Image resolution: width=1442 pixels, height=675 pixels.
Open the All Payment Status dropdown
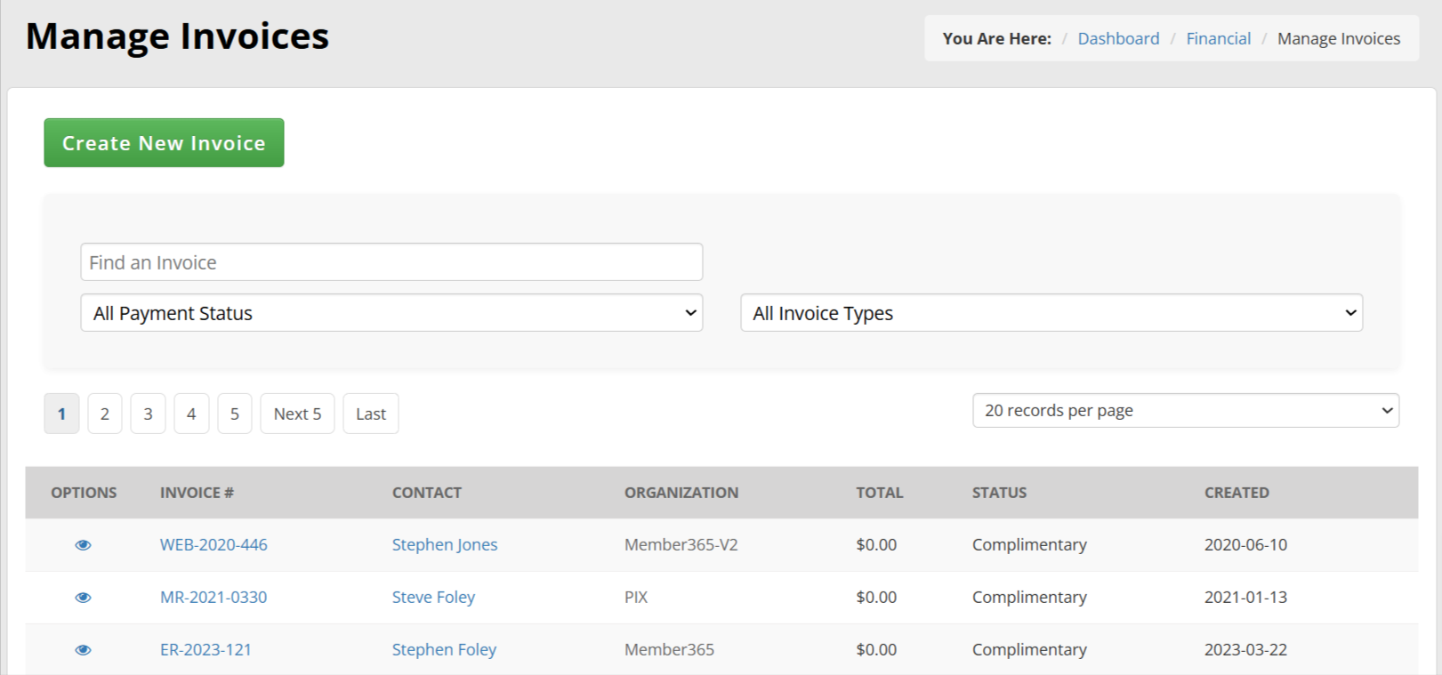click(391, 313)
